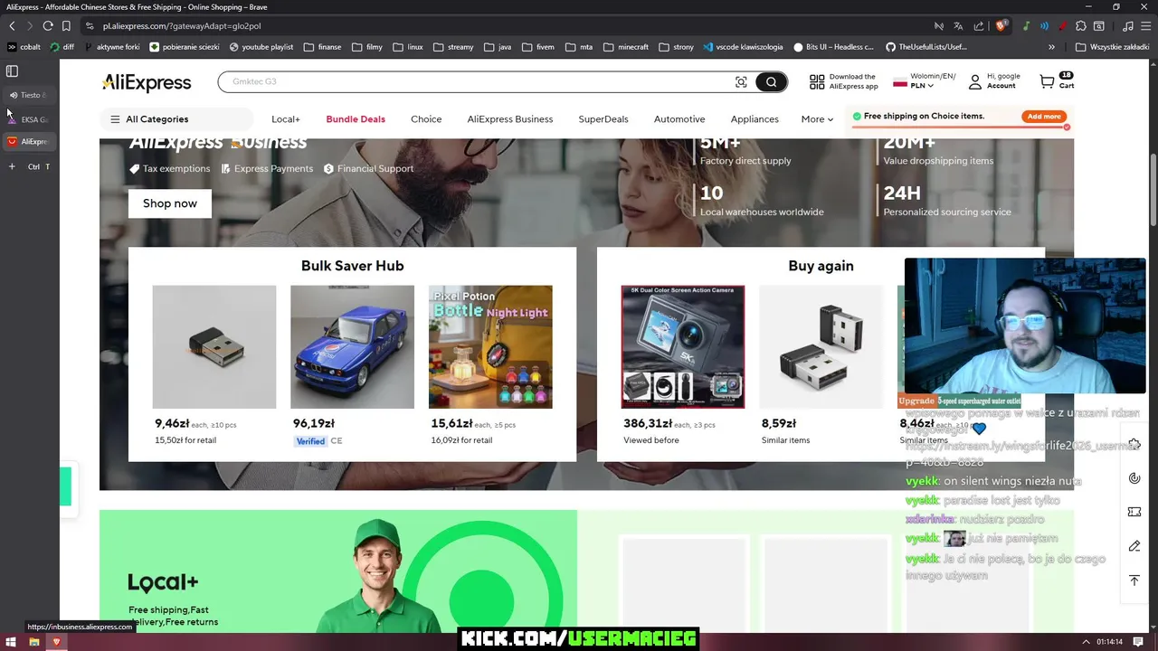Viewport: 1158px width, 651px height.
Task: Toggle the vertical tabs sidebar panel
Action: tap(12, 71)
